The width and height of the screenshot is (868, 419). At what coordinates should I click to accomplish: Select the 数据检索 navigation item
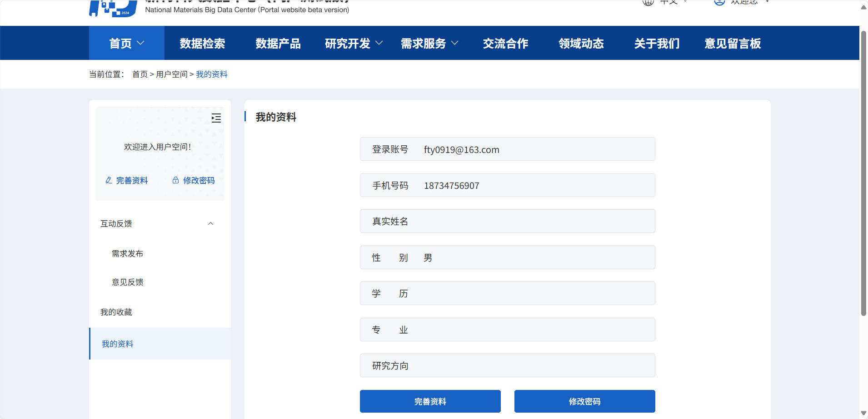(x=202, y=43)
